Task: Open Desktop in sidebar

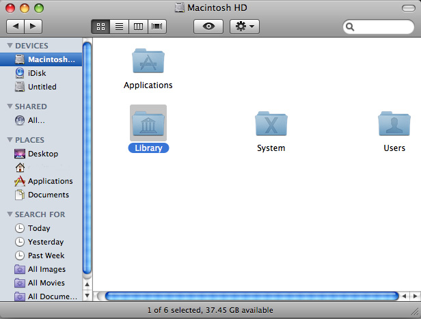Action: click(x=41, y=154)
